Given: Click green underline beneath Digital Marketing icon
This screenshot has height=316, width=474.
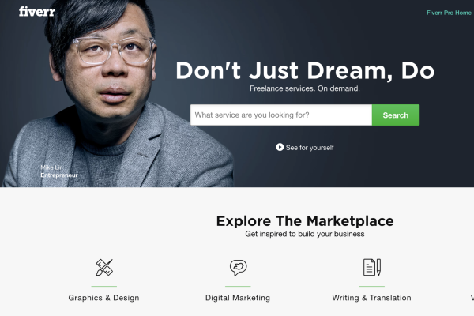Looking at the screenshot, I should coord(238,286).
